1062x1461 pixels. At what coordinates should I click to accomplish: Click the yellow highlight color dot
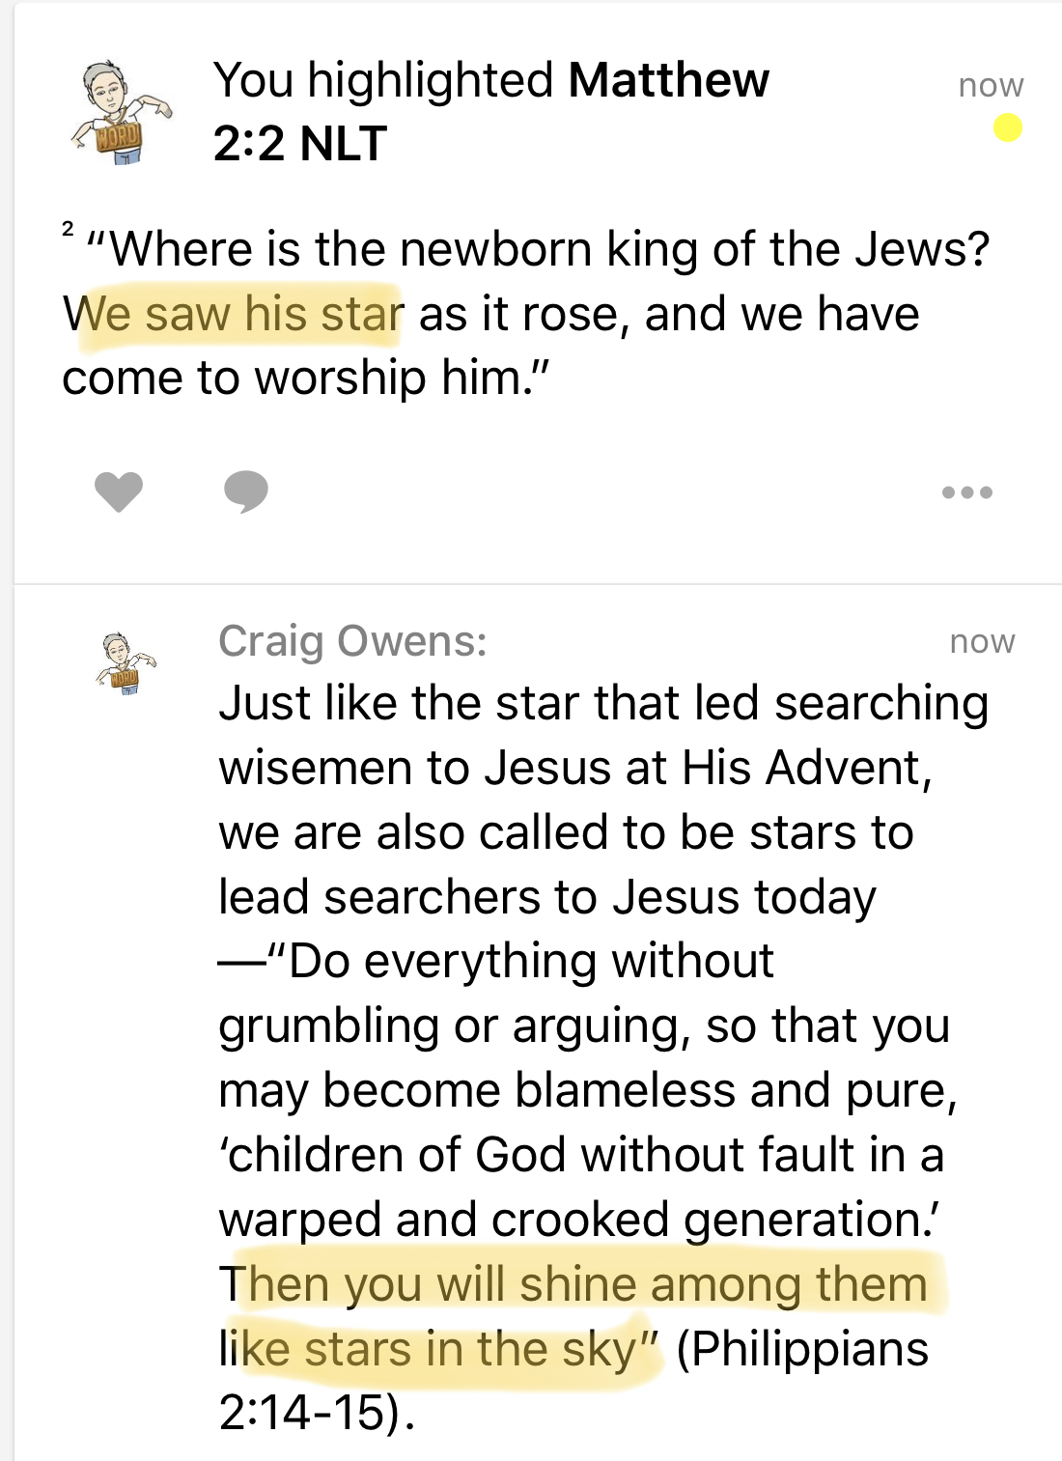1008,127
